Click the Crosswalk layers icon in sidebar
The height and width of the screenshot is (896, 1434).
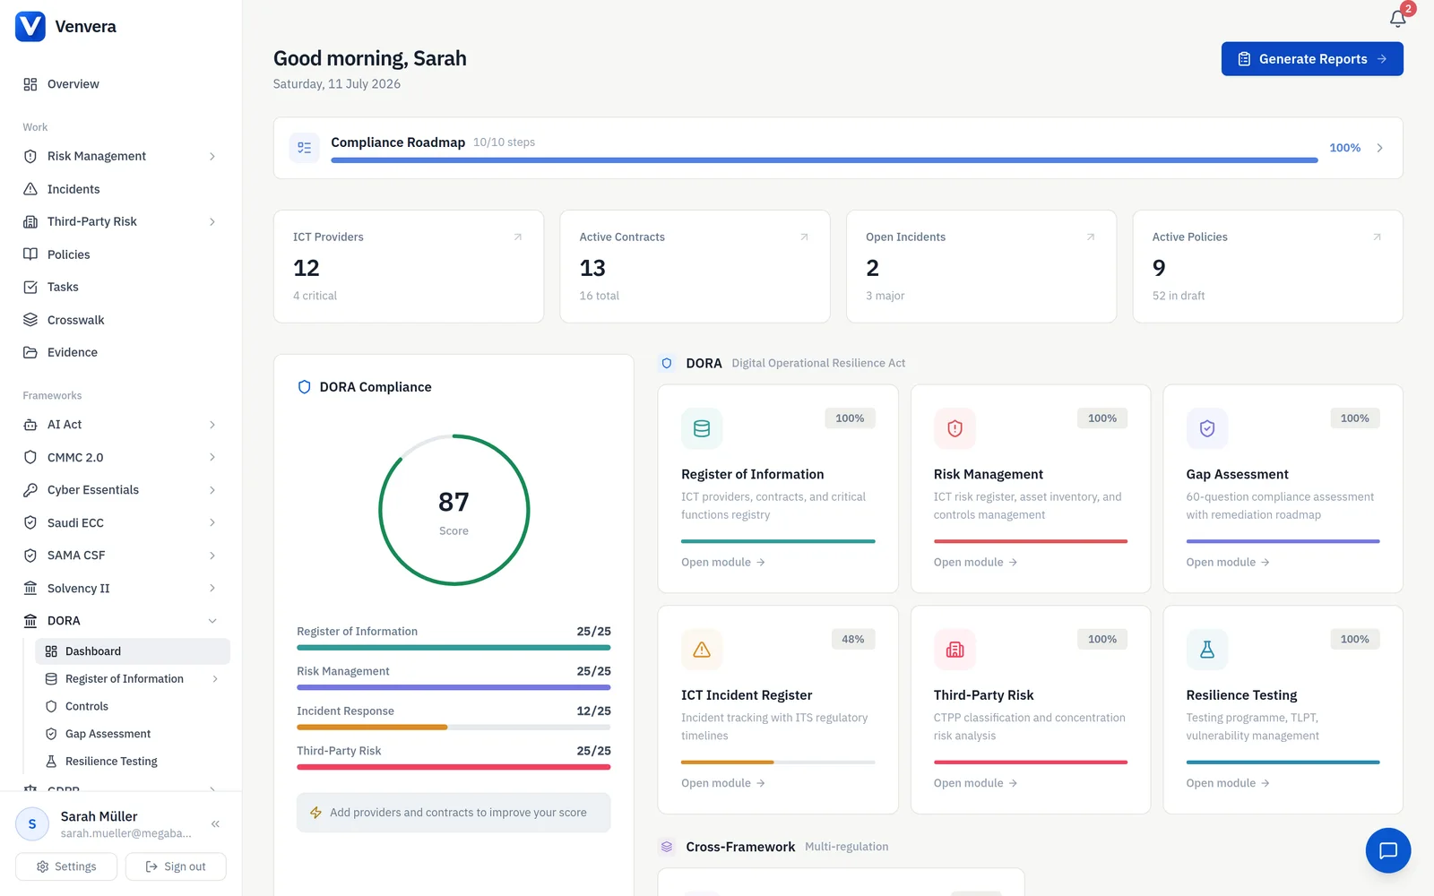[30, 320]
